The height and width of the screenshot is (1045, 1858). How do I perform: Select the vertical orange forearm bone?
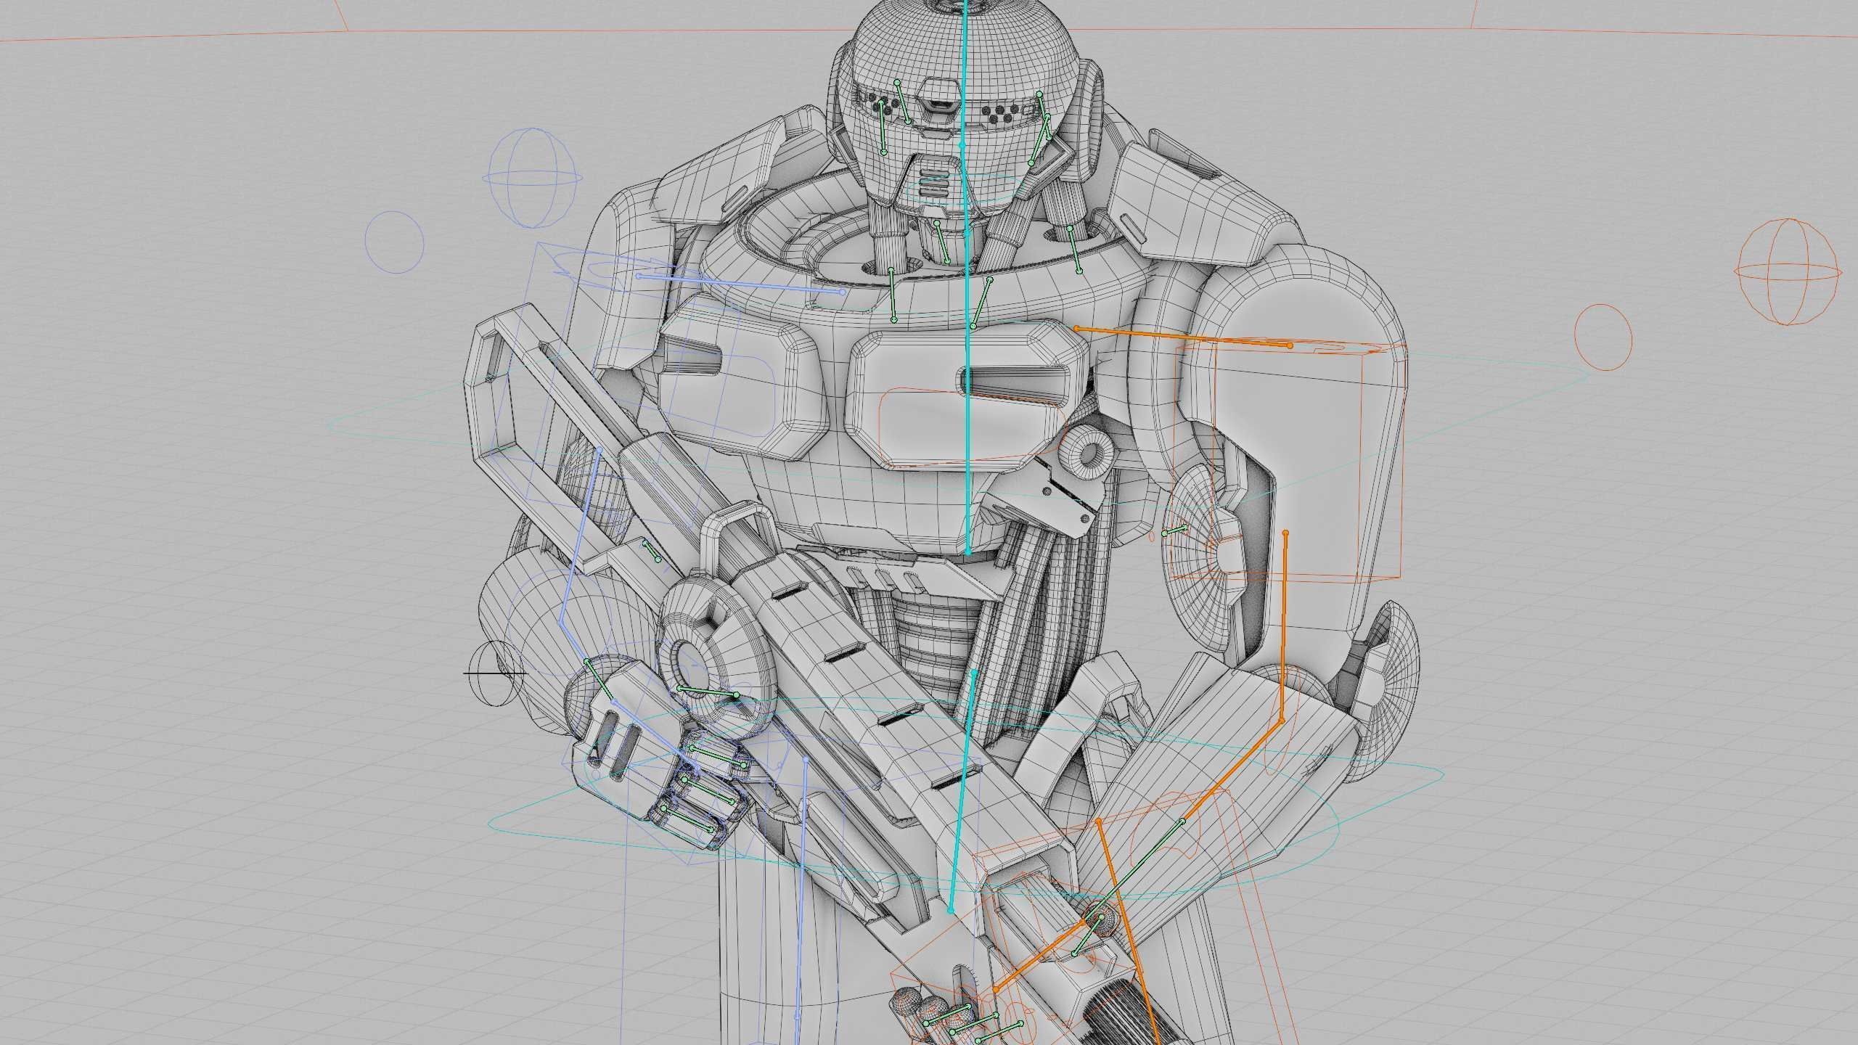coord(1284,628)
